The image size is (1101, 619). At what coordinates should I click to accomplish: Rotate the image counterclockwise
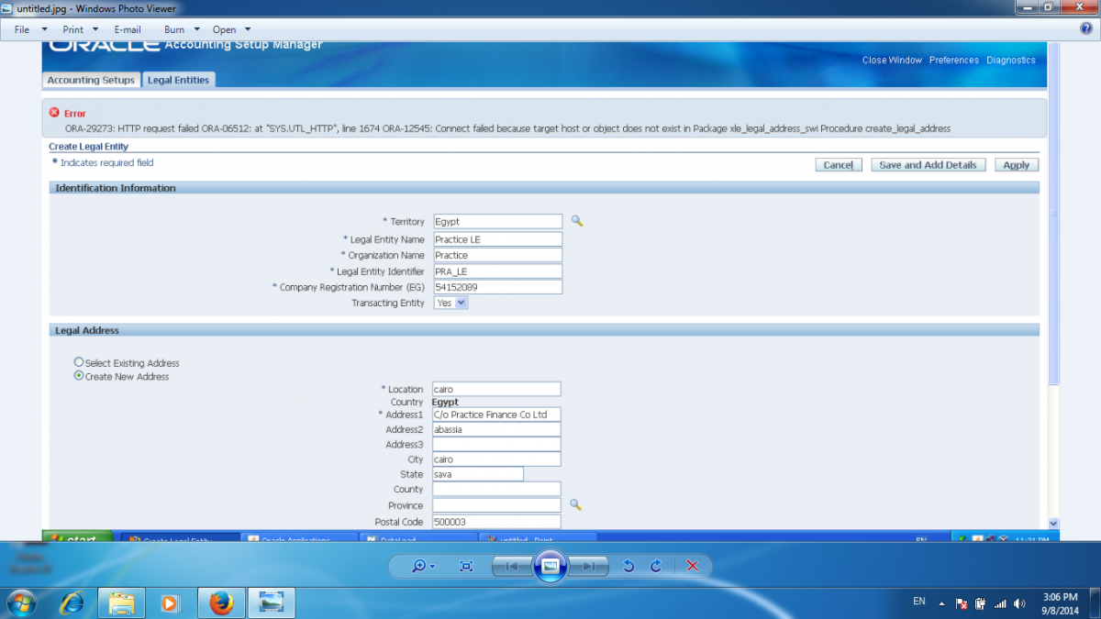tap(628, 566)
